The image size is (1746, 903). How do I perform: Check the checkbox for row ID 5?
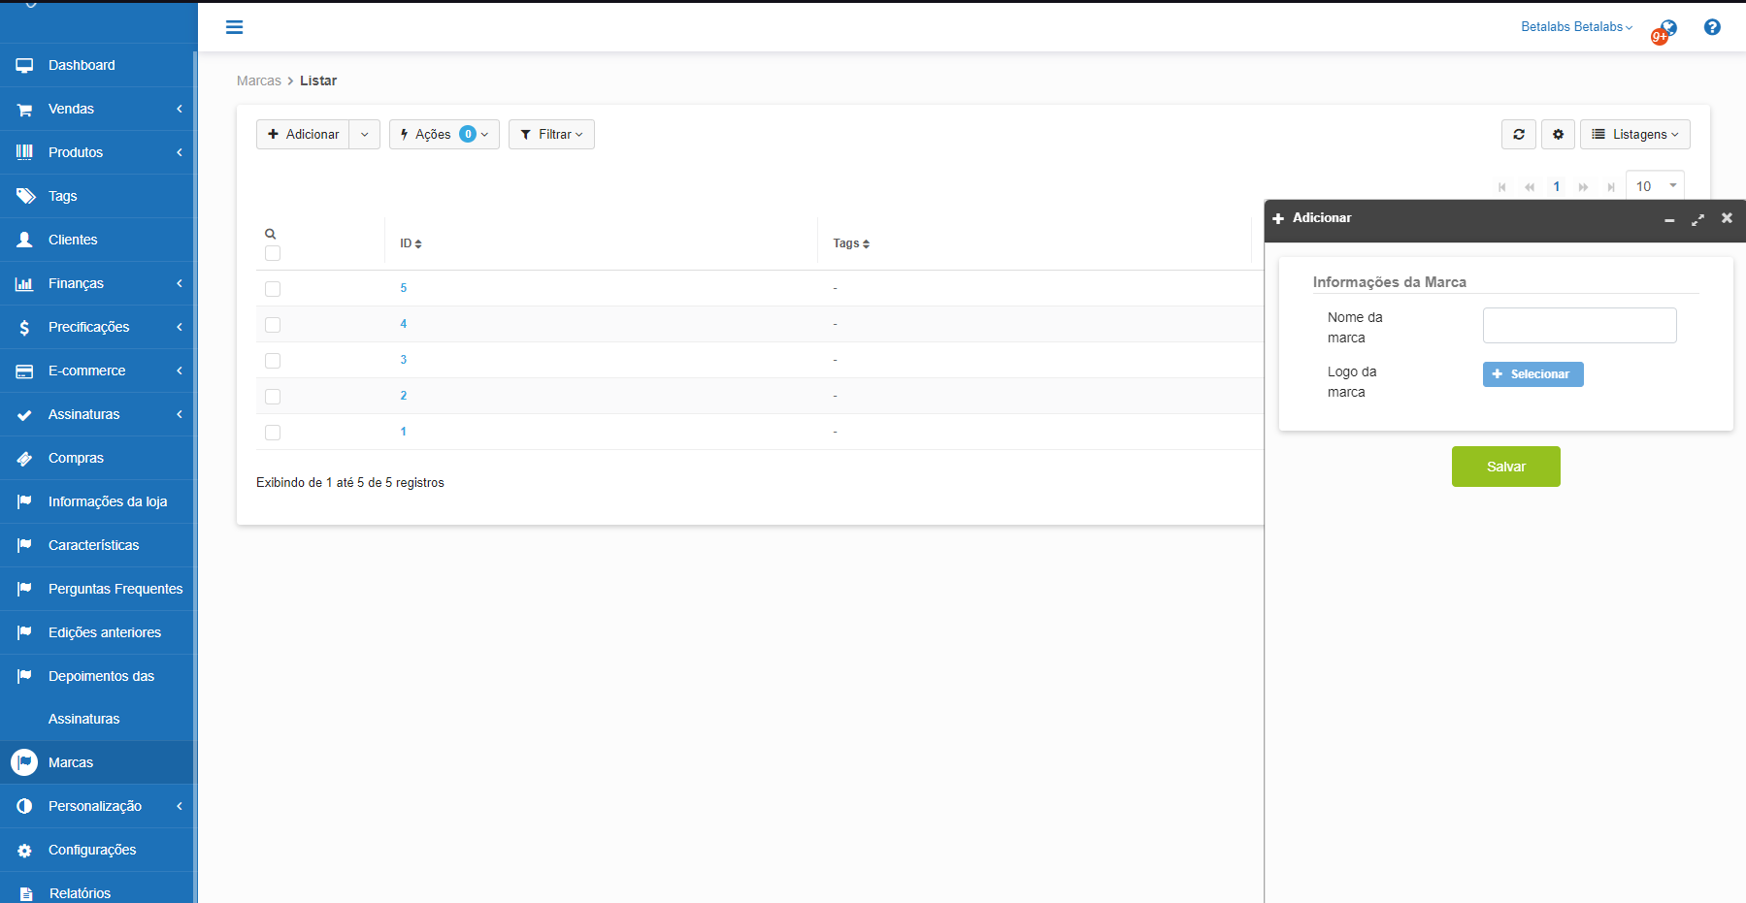point(273,289)
